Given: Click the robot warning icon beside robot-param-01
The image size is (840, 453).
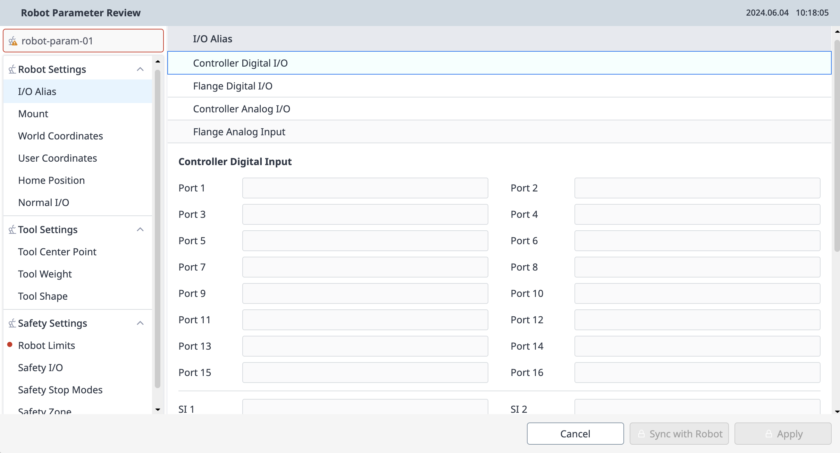Looking at the screenshot, I should pos(13,41).
